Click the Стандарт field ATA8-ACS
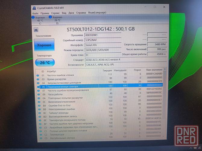This screenshot has height=151, width=202. point(126,60)
